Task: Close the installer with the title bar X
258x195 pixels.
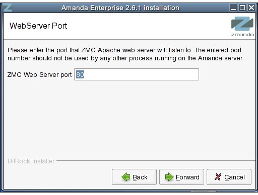Action: pyautogui.click(x=251, y=8)
